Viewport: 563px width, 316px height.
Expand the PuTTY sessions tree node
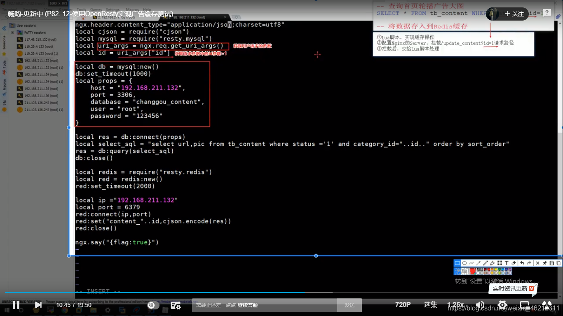point(13,33)
